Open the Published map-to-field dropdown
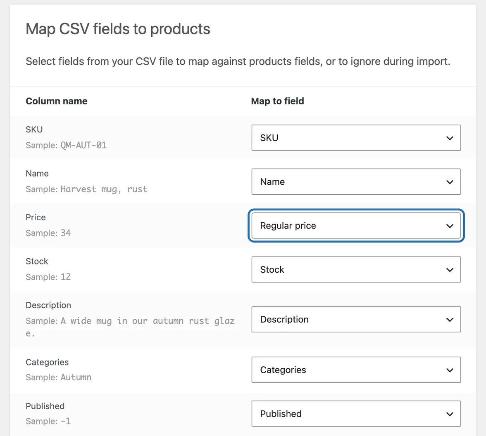Image resolution: width=486 pixels, height=436 pixels. point(356,414)
